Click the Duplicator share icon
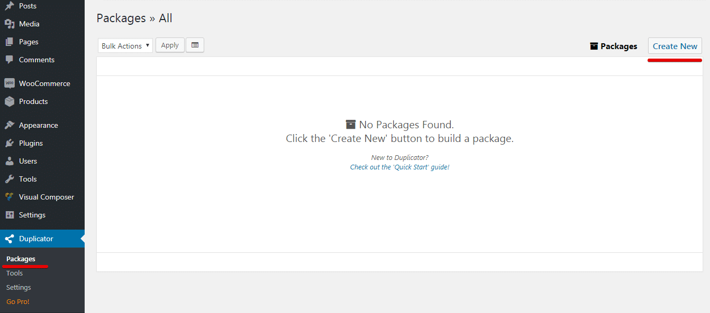The height and width of the screenshot is (313, 710). coord(10,239)
